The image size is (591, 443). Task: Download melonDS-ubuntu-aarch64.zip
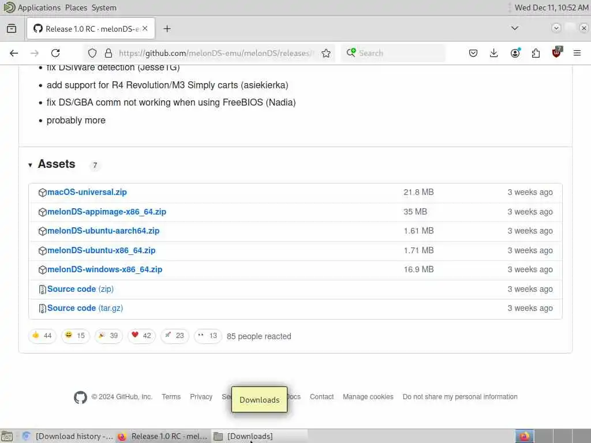point(103,231)
